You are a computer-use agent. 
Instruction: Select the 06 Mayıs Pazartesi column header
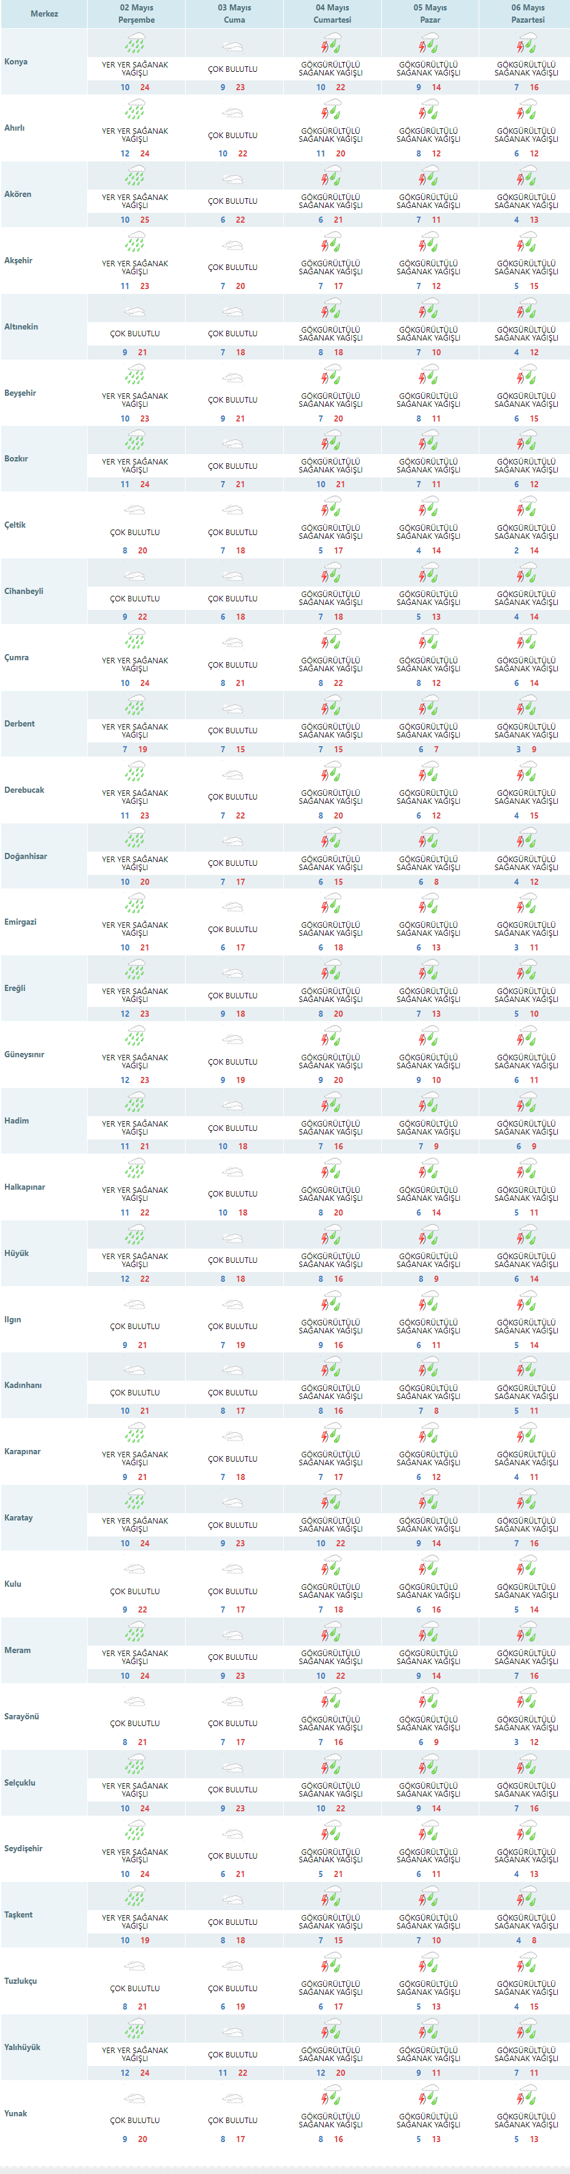coord(528,13)
